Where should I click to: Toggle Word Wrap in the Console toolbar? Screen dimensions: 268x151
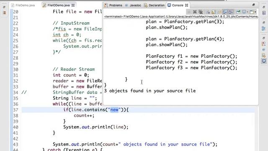tap(219, 12)
